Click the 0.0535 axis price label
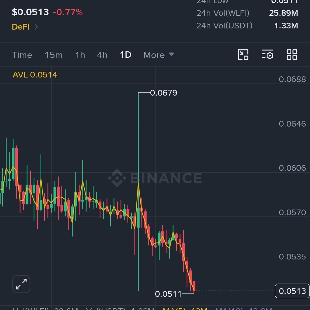 tap(292, 257)
